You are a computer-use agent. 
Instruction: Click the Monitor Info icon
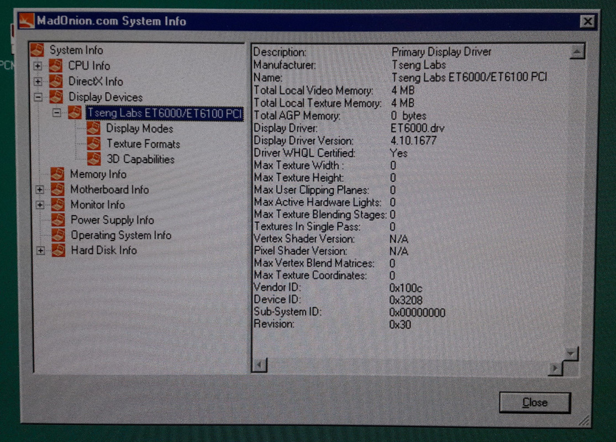[x=58, y=204]
